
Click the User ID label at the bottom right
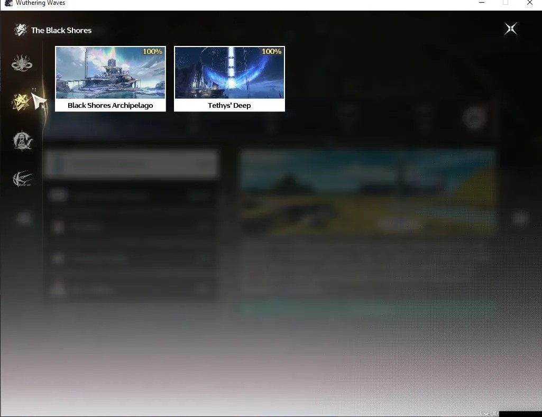489,413
